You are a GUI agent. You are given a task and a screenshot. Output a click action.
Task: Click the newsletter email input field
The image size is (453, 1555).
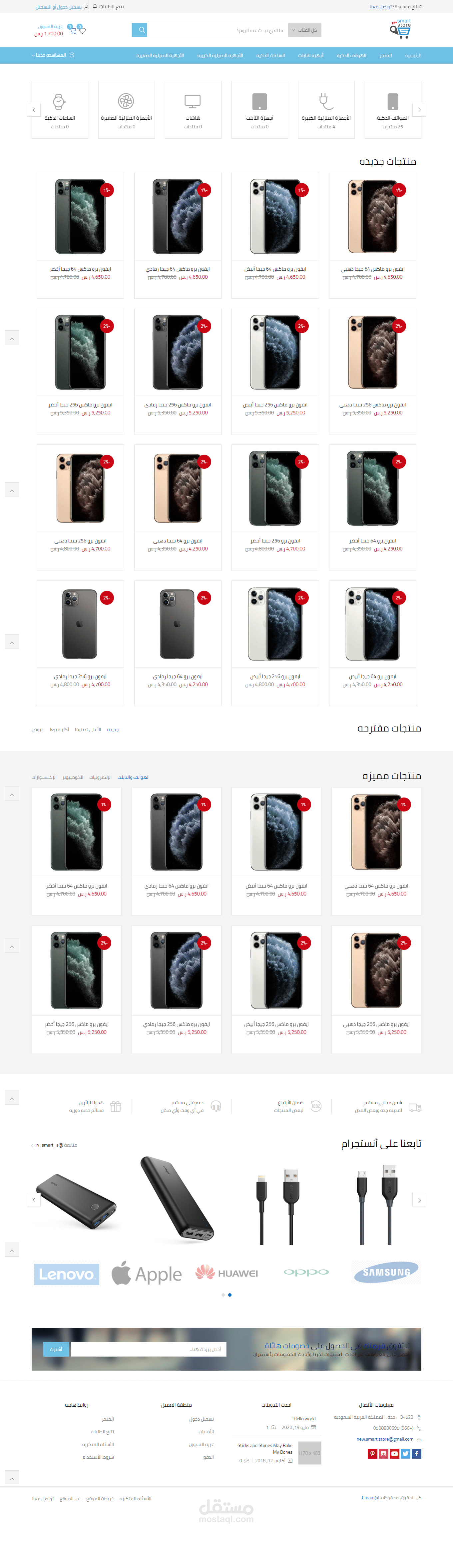click(x=148, y=1349)
